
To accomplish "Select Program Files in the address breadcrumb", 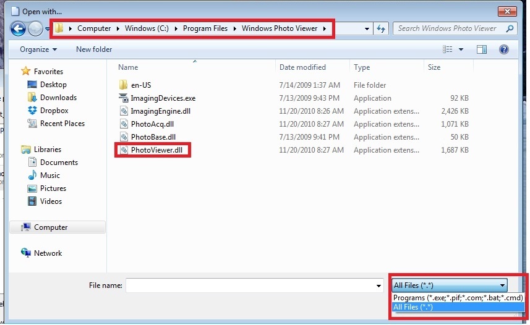I will 205,28.
